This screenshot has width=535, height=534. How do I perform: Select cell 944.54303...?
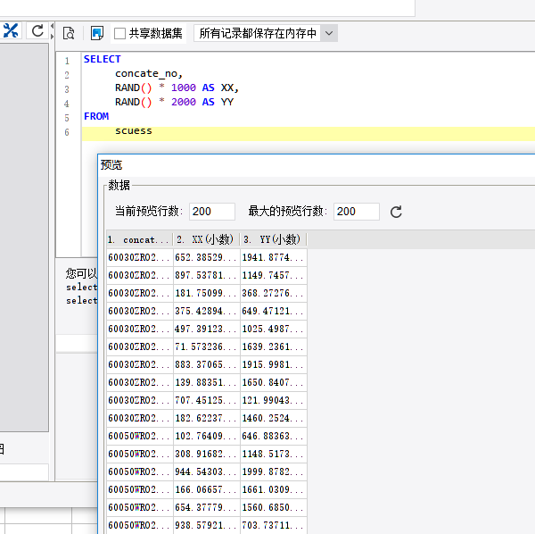pyautogui.click(x=207, y=472)
